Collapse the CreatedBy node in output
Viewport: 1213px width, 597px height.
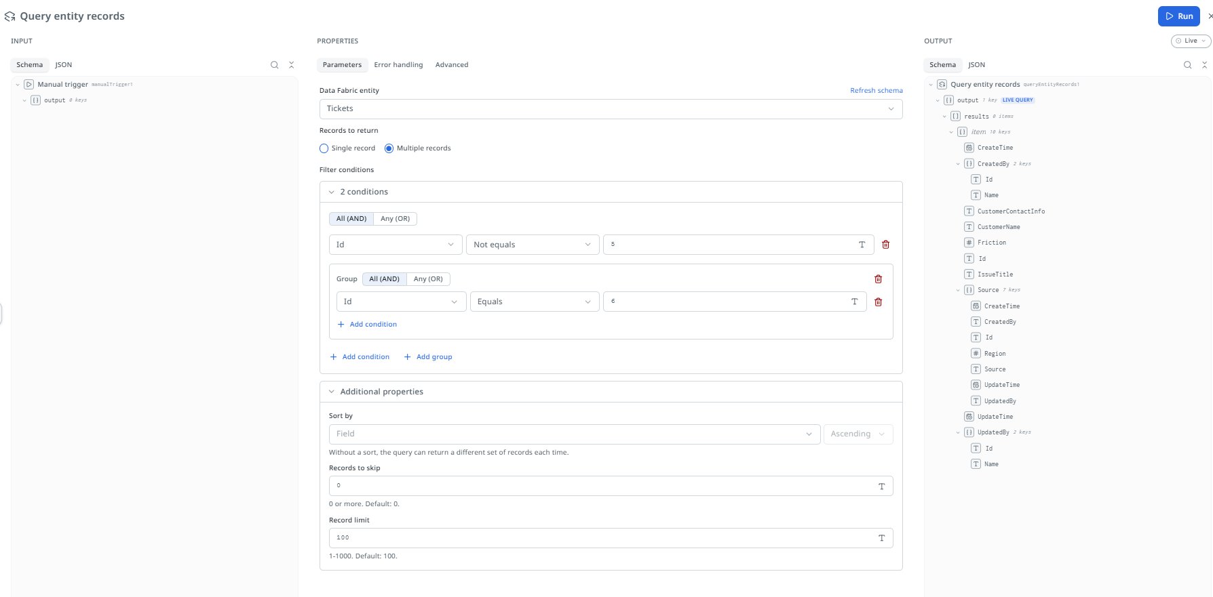click(958, 164)
